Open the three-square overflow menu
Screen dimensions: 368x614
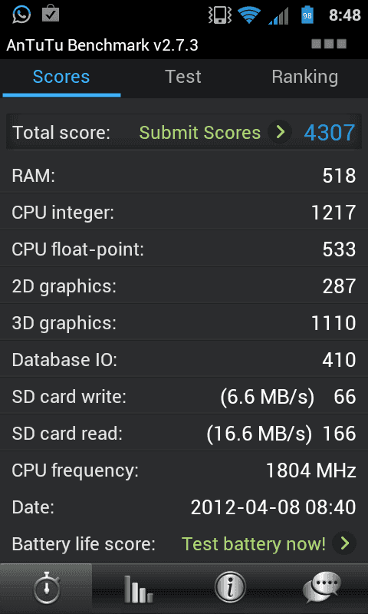click(329, 44)
